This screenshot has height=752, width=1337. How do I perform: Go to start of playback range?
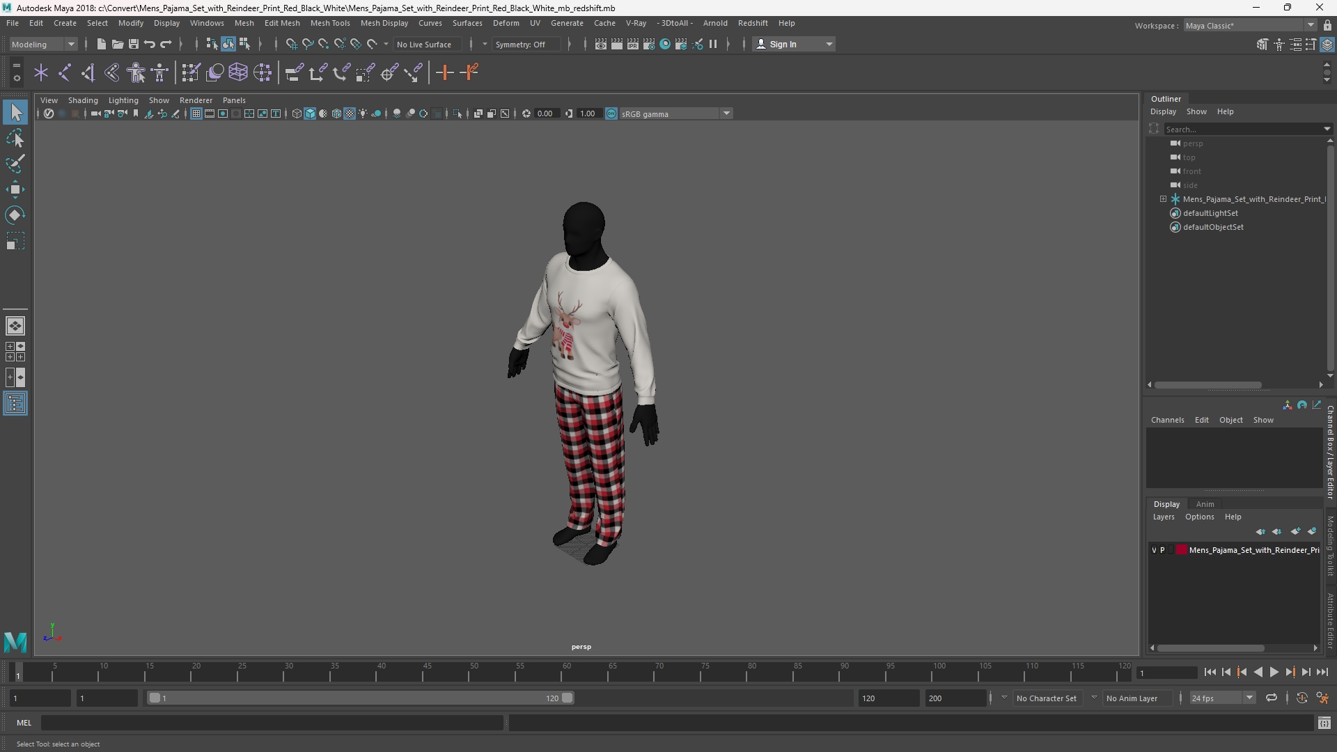(x=1210, y=673)
